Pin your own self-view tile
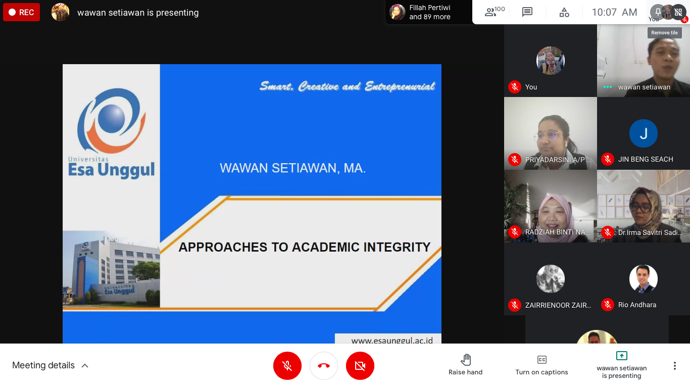 pos(658,12)
